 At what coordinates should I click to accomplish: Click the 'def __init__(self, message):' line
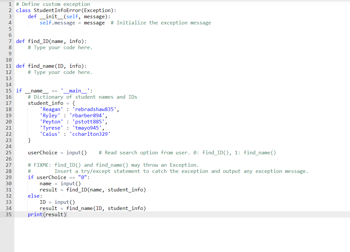pos(69,17)
